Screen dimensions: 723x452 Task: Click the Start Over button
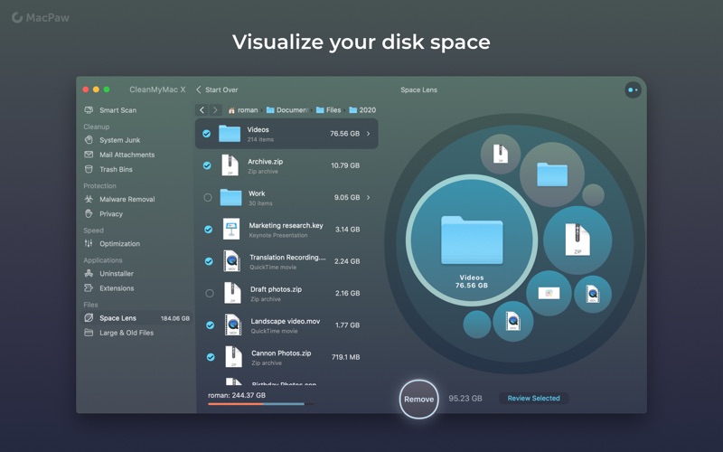click(x=217, y=89)
